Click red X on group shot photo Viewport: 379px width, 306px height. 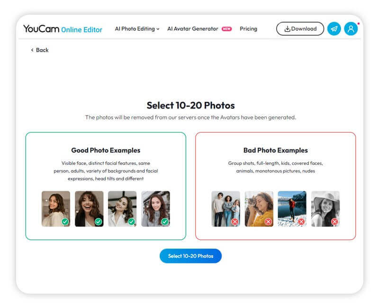pyautogui.click(x=235, y=222)
